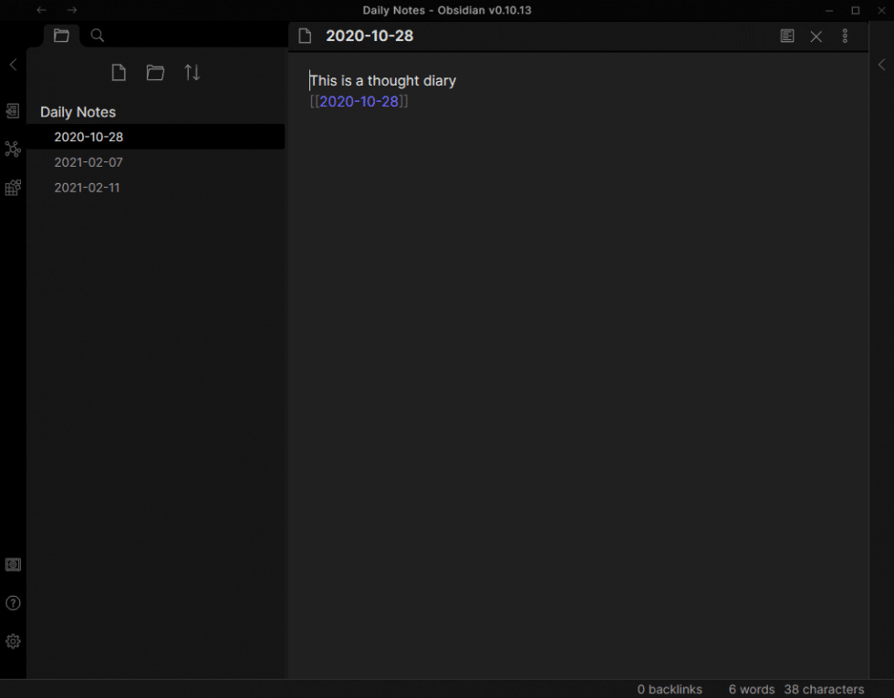
Task: Open today's daily note
Action: (13, 109)
